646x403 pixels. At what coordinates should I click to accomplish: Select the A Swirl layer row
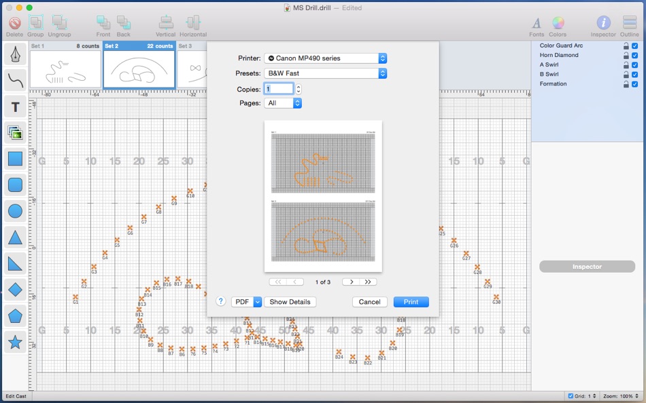[587, 64]
